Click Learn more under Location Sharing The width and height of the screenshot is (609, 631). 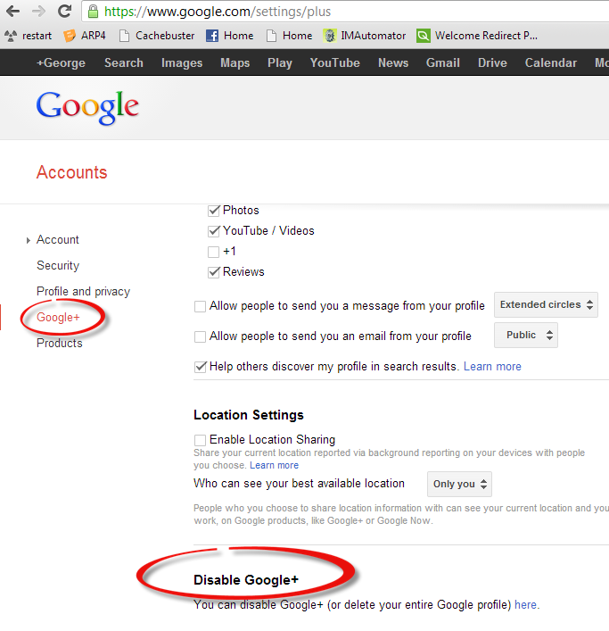click(274, 465)
